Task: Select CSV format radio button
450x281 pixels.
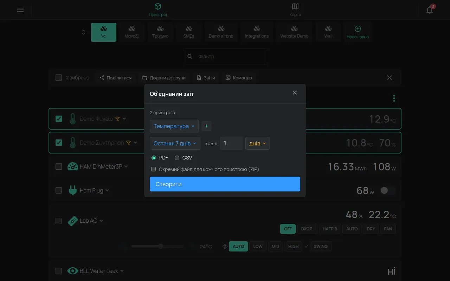Action: tap(177, 158)
